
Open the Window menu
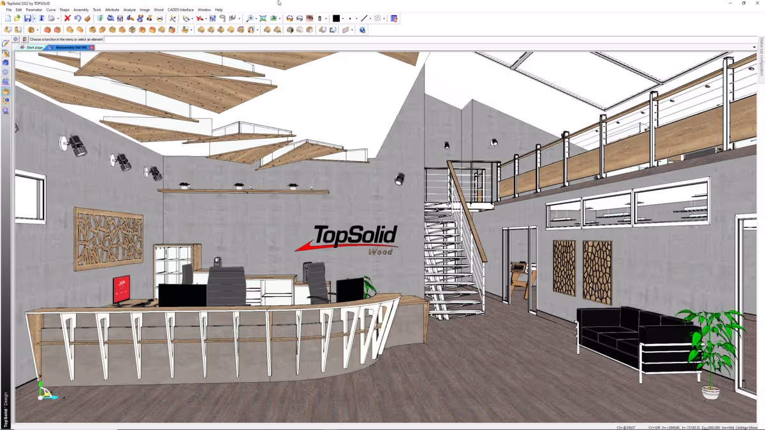204,10
